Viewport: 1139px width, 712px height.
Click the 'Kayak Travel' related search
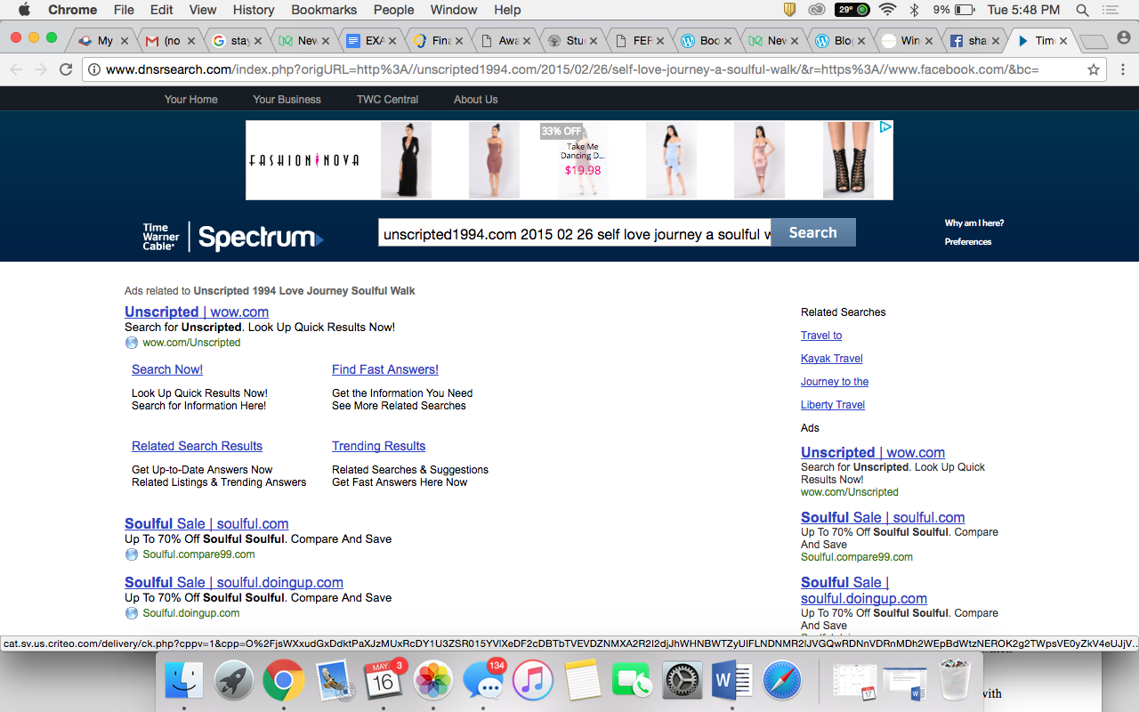pyautogui.click(x=832, y=359)
